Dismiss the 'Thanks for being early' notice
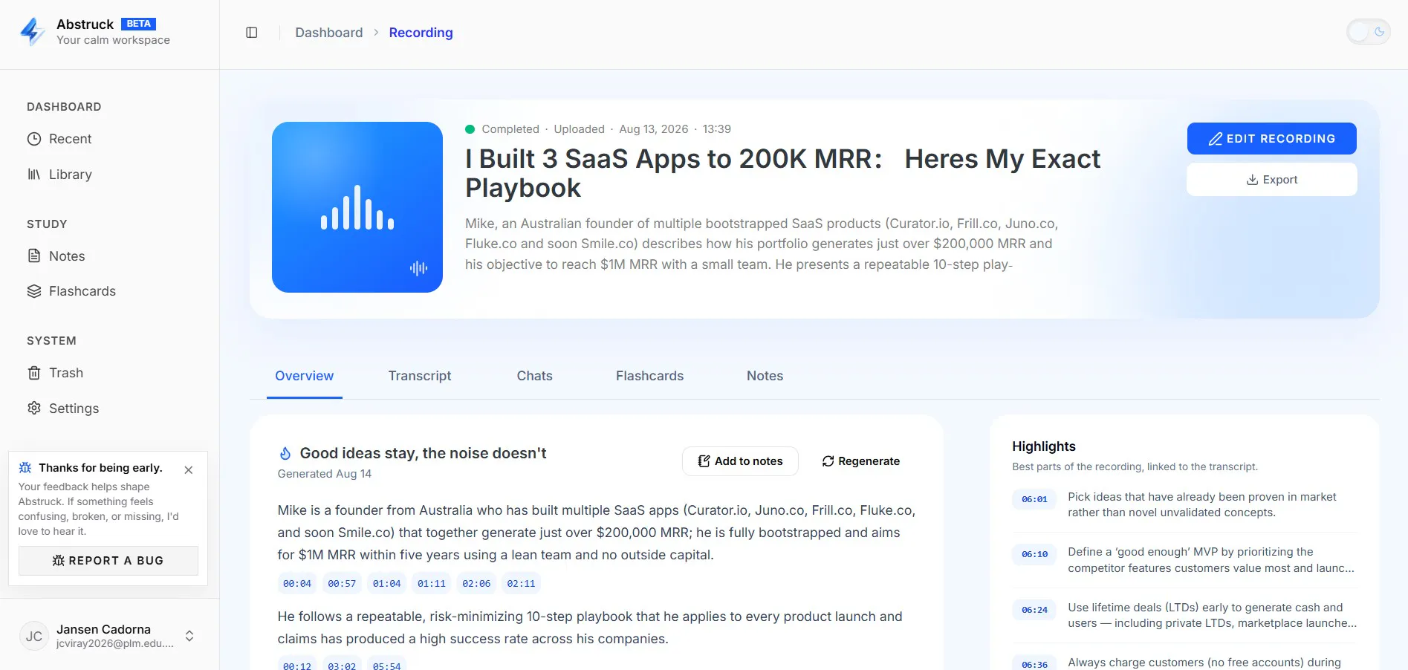 click(x=189, y=470)
